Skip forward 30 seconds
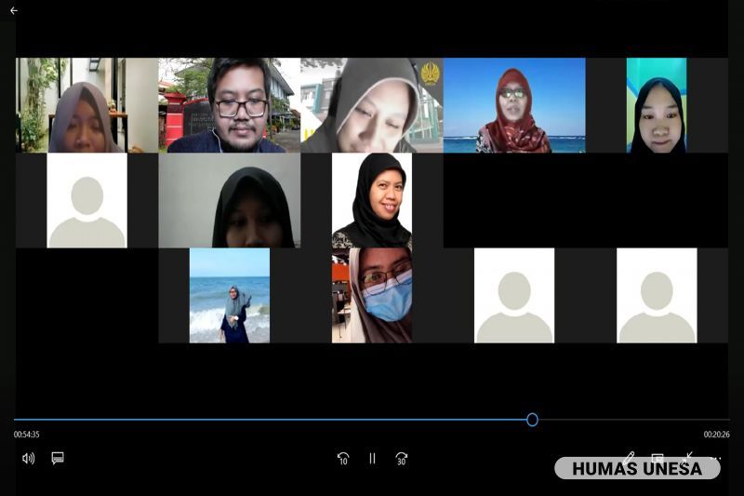The height and width of the screenshot is (496, 744). [x=402, y=459]
